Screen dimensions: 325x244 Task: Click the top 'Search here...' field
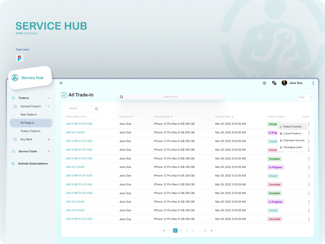(x=171, y=97)
